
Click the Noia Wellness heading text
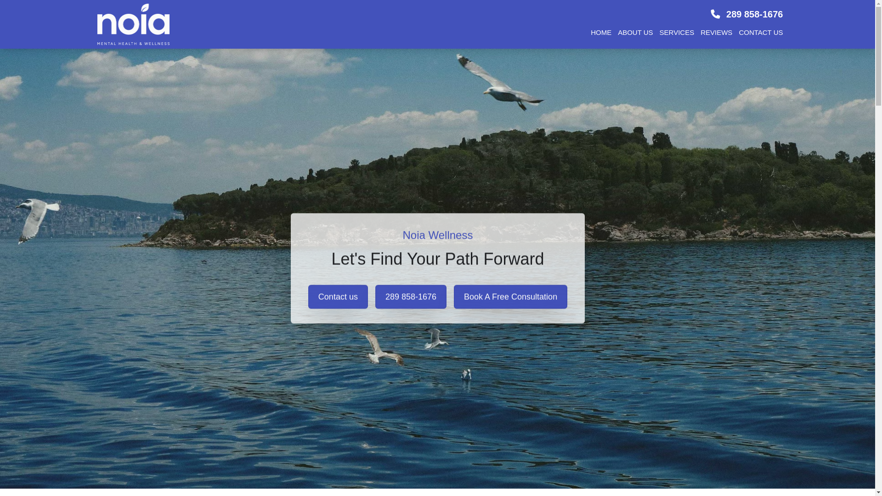438,235
